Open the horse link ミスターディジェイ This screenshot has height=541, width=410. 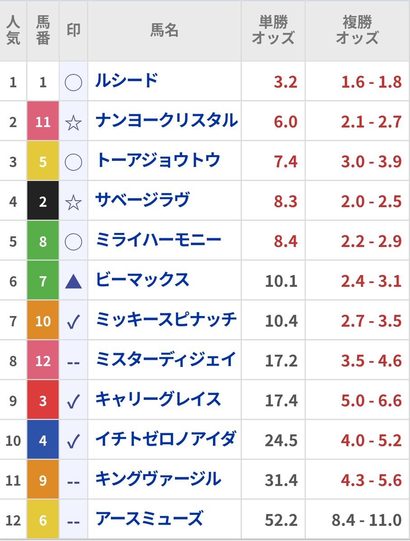pyautogui.click(x=166, y=360)
